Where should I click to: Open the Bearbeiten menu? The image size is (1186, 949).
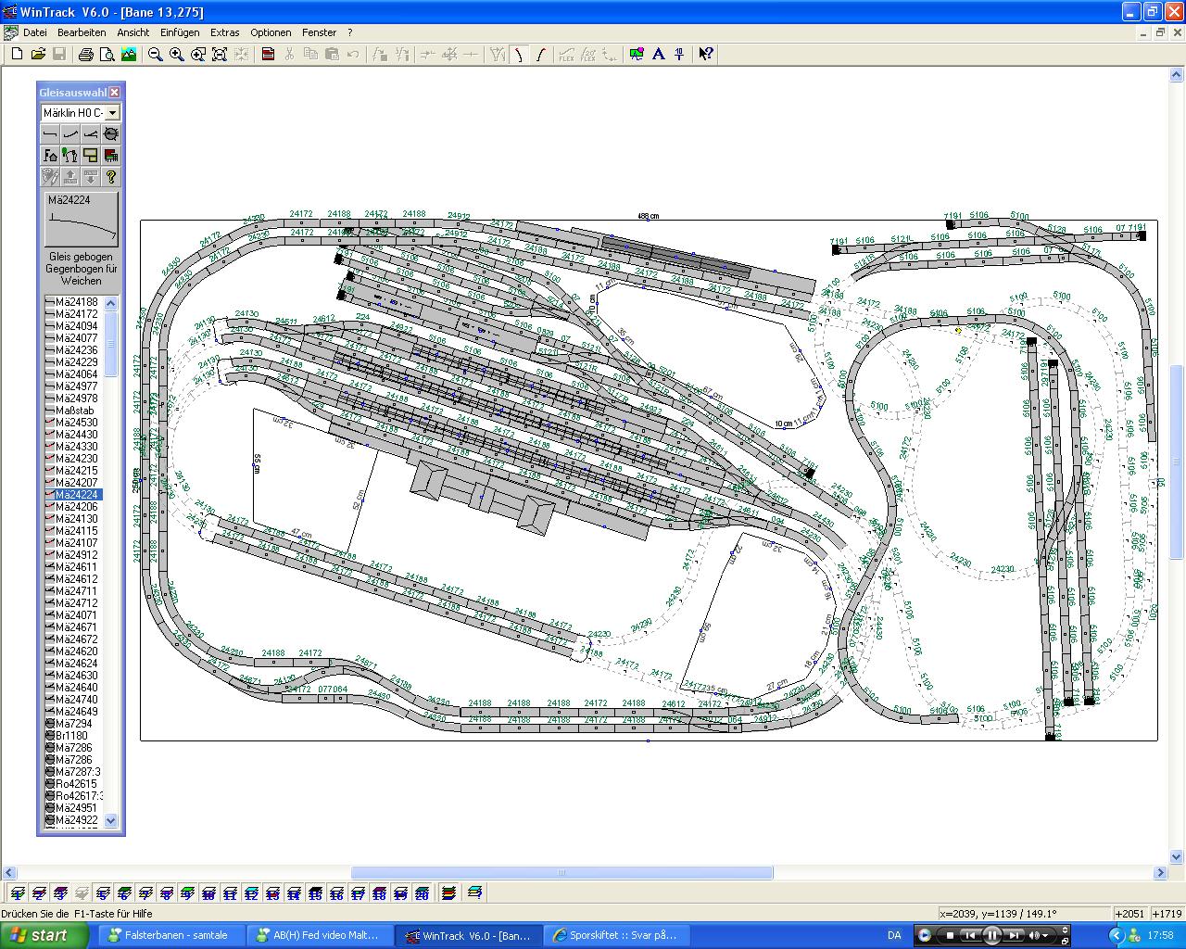(x=82, y=32)
